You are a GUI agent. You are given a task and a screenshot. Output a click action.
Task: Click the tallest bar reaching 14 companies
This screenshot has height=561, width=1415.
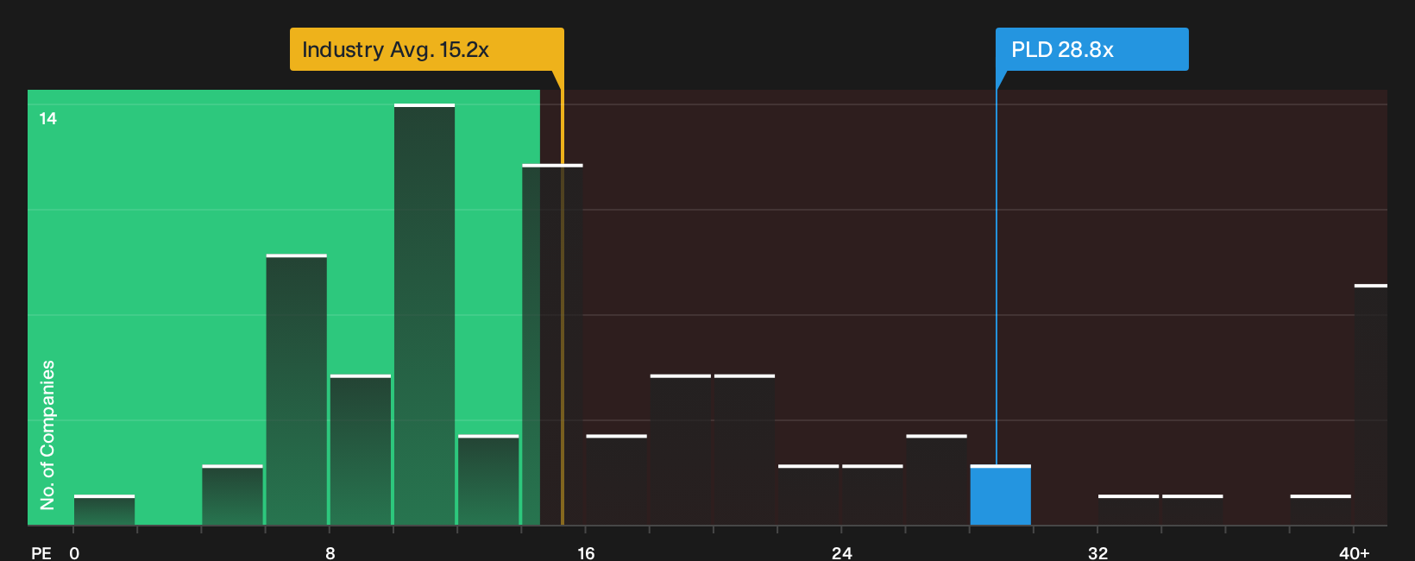pos(424,315)
